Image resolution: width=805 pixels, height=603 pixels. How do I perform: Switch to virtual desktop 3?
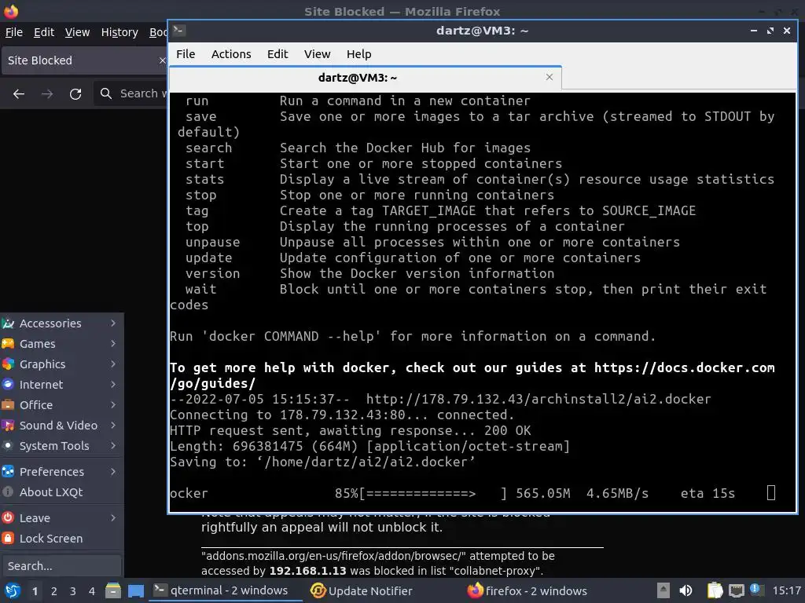[73, 591]
